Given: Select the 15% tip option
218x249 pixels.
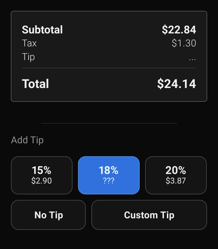Looking at the screenshot, I should click(42, 175).
